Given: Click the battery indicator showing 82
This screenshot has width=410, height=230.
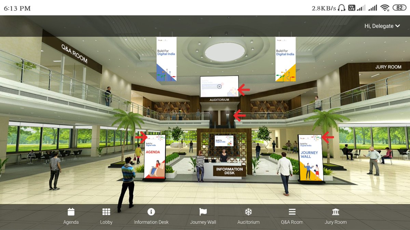Looking at the screenshot, I should (x=399, y=8).
